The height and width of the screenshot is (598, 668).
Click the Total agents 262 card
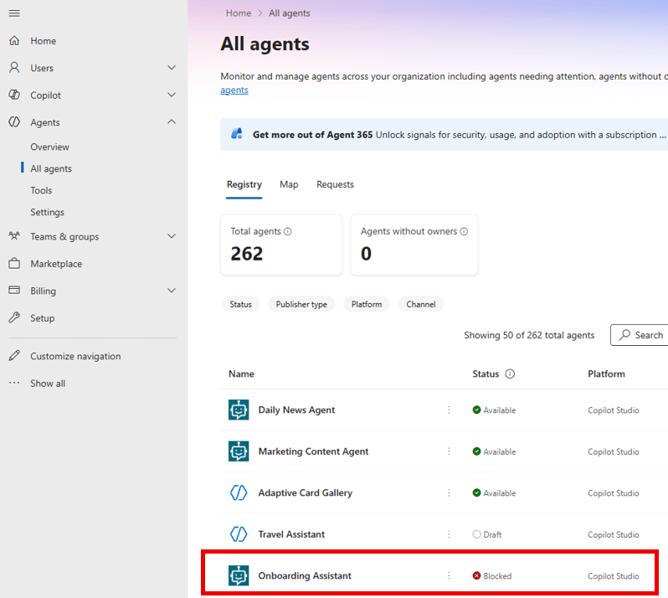pyautogui.click(x=281, y=245)
